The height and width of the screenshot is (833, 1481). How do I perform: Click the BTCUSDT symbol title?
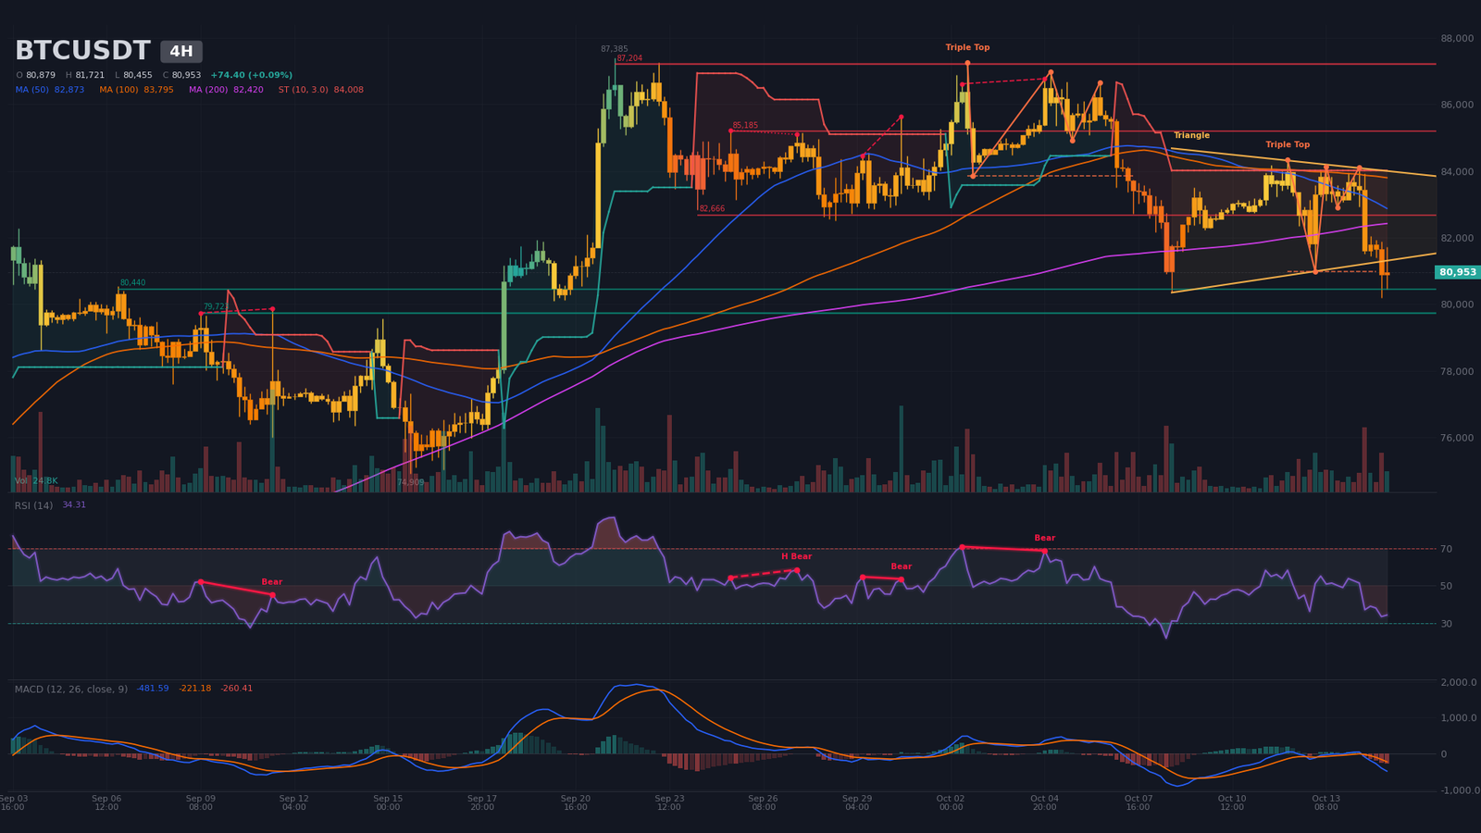pyautogui.click(x=82, y=51)
